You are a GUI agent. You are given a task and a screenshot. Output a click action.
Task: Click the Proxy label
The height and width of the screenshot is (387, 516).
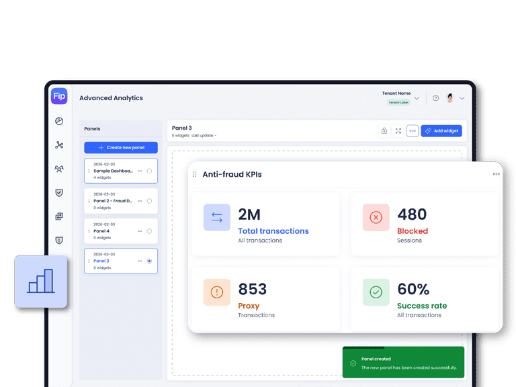tap(249, 306)
